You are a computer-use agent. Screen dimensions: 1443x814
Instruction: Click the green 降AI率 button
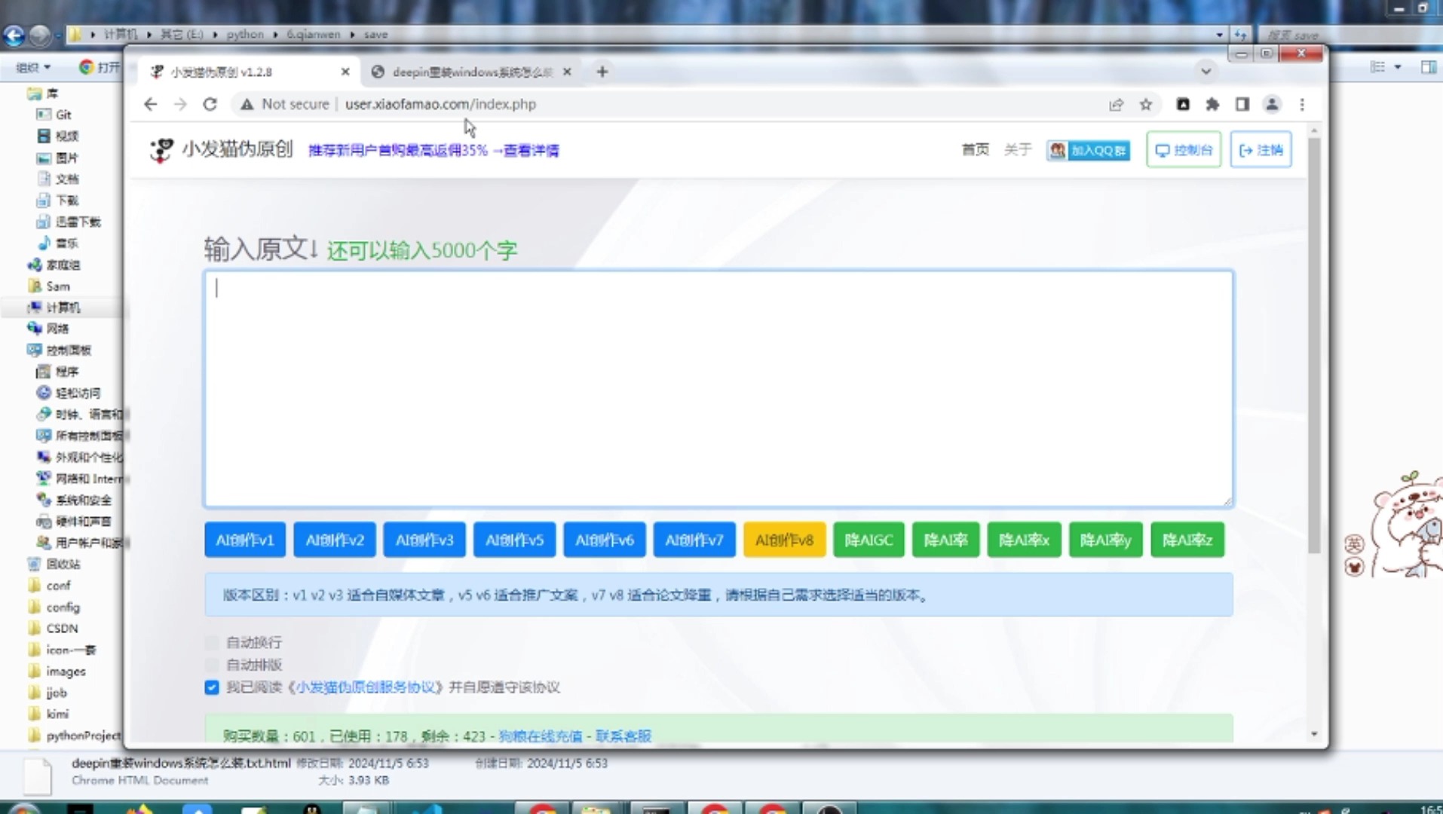(x=945, y=540)
